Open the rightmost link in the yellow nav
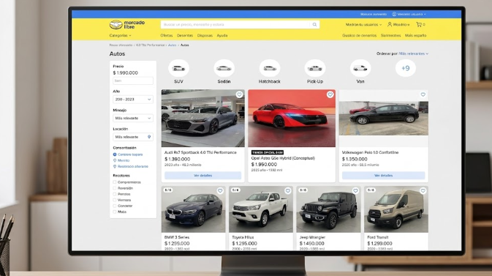Viewport: 492px width, 276px height. pos(415,36)
